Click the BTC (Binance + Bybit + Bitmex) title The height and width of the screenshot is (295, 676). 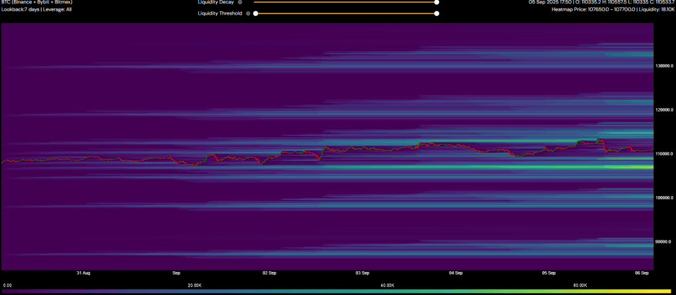[x=37, y=2]
